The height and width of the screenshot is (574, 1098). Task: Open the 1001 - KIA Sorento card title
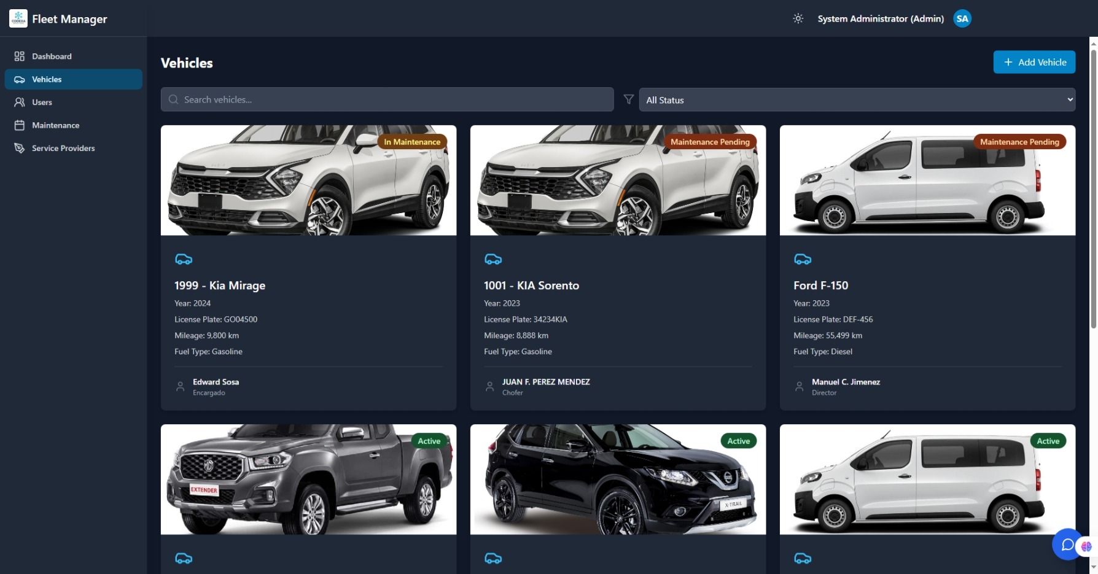click(x=531, y=285)
